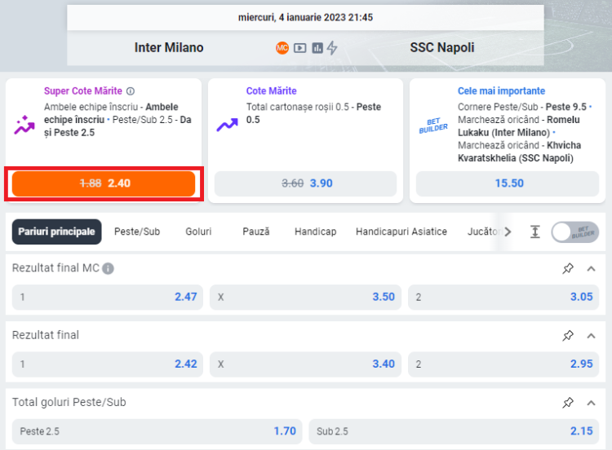This screenshot has height=450, width=612.
Task: Open the live video stream icon
Action: [x=300, y=48]
